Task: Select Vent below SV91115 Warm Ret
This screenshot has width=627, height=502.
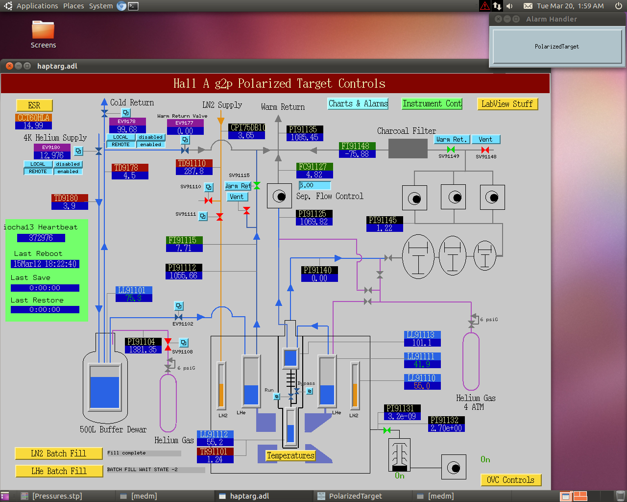Action: (237, 197)
